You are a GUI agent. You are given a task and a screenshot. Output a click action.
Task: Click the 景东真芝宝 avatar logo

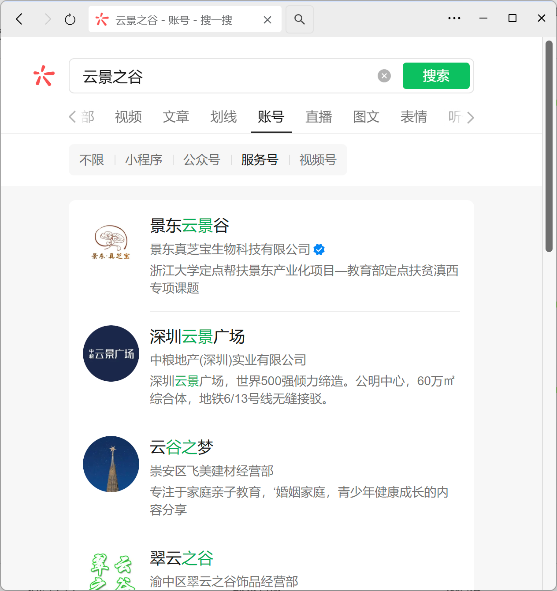[111, 242]
